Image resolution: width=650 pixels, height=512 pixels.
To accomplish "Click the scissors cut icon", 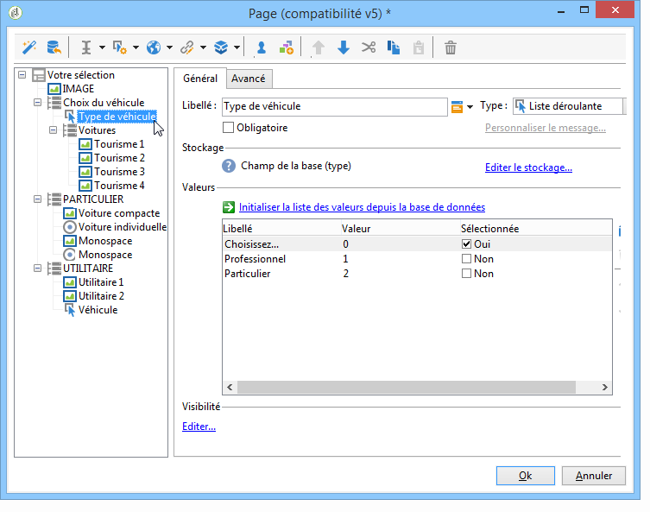I will point(369,47).
